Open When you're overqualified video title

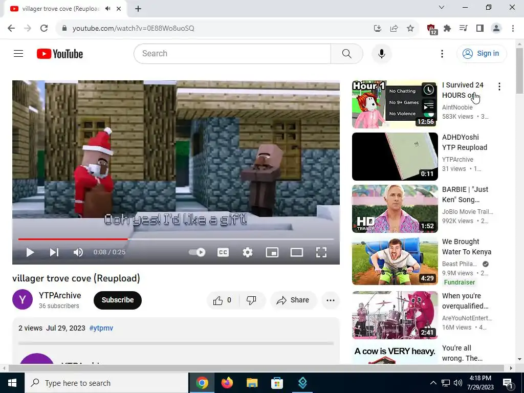(465, 301)
